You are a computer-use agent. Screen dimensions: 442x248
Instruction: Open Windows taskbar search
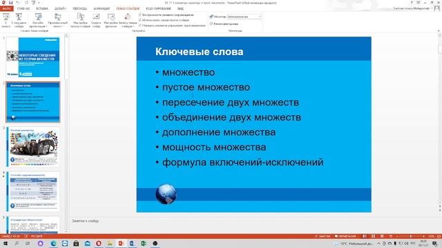[17, 243]
